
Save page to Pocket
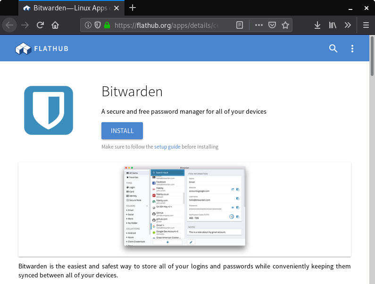(272, 25)
